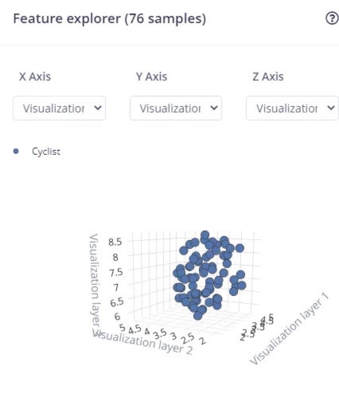Click the Y Axis dropdown chevron arrow

click(x=214, y=108)
